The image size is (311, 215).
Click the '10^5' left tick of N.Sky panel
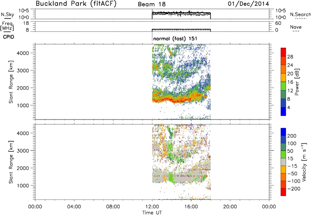point(24,10)
